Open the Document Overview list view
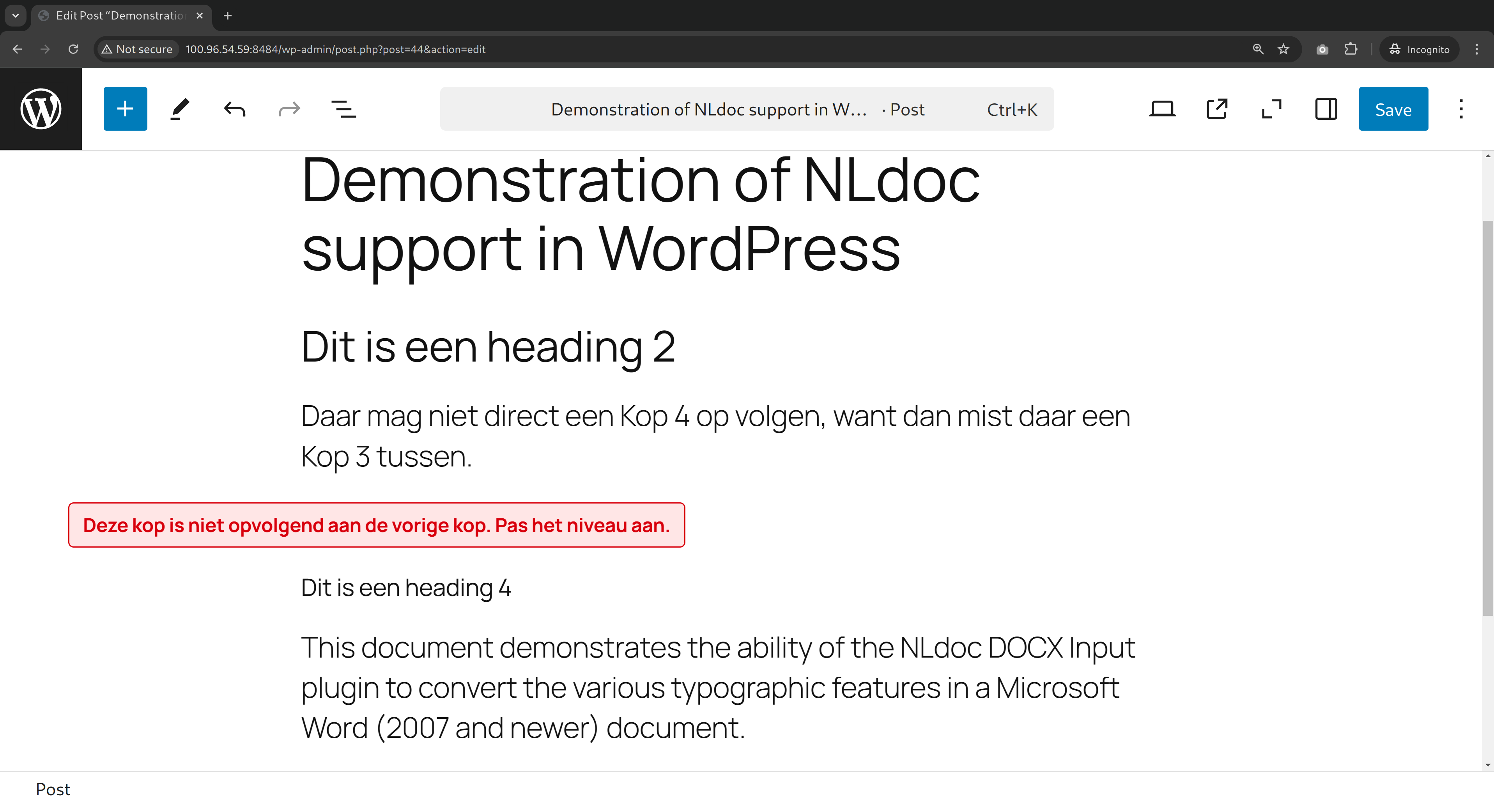The height and width of the screenshot is (805, 1494). 343,108
